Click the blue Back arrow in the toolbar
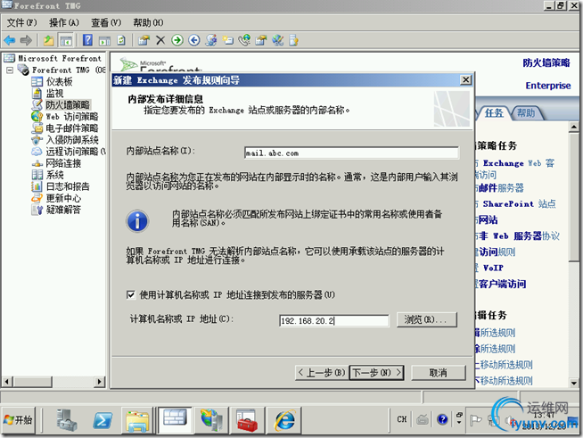This screenshot has width=583, height=438. coord(10,40)
